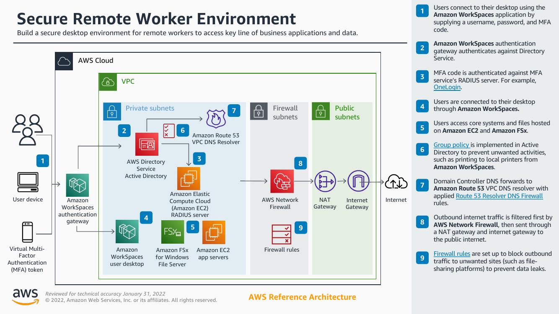Select the NAT Gateway icon
Viewport: 559px width, 314px height.
click(x=325, y=181)
